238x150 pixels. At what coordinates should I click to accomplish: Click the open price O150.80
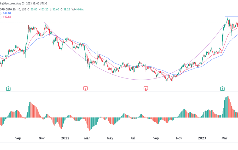32,10
